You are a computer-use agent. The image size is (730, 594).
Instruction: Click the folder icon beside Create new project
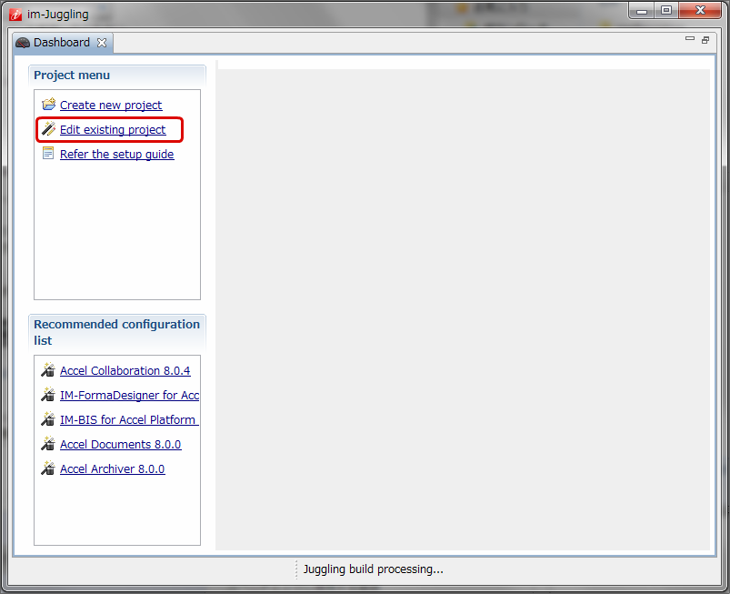tap(48, 105)
